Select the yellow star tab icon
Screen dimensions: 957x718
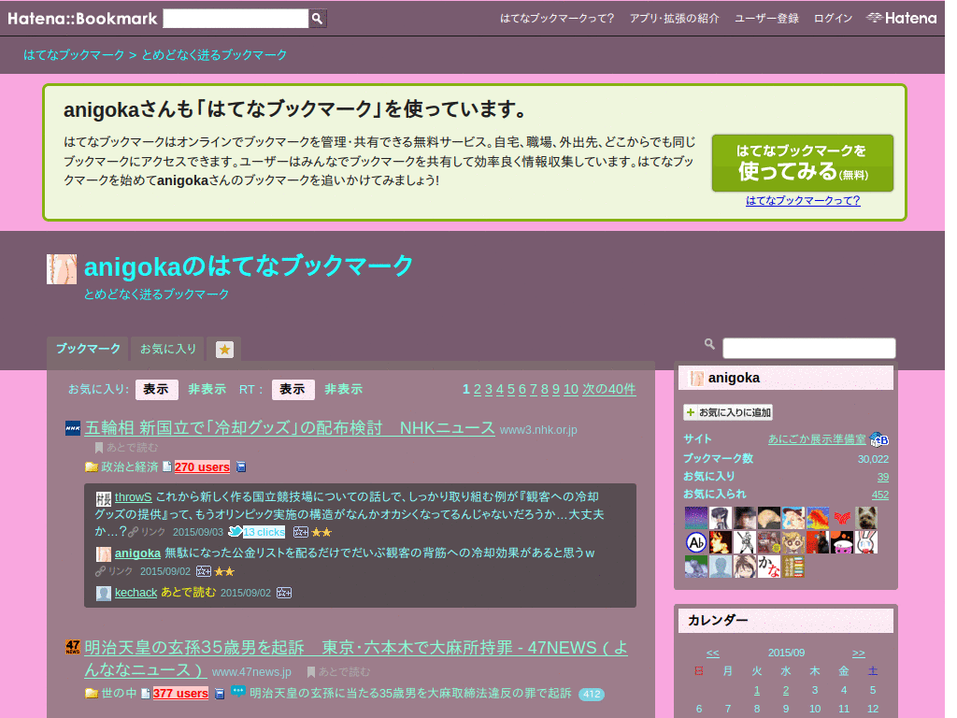223,349
